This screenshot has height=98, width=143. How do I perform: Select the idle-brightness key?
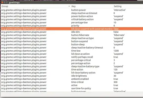[x=79, y=76]
